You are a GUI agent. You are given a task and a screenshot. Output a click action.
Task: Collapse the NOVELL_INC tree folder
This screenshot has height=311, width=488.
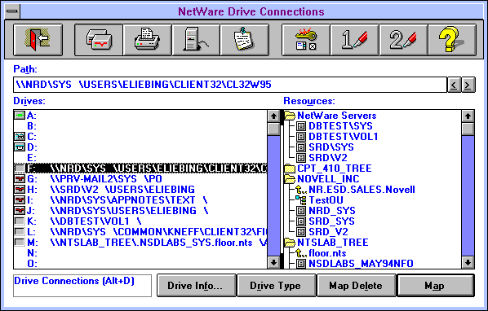tap(290, 179)
